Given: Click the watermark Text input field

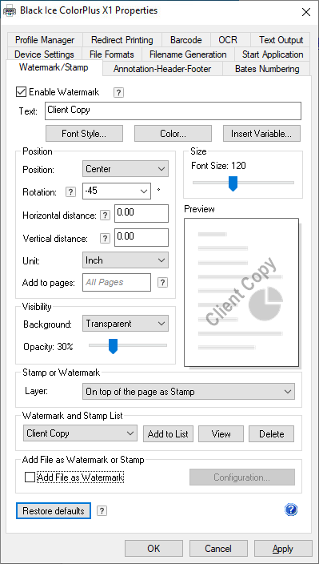Looking at the screenshot, I should (x=173, y=111).
